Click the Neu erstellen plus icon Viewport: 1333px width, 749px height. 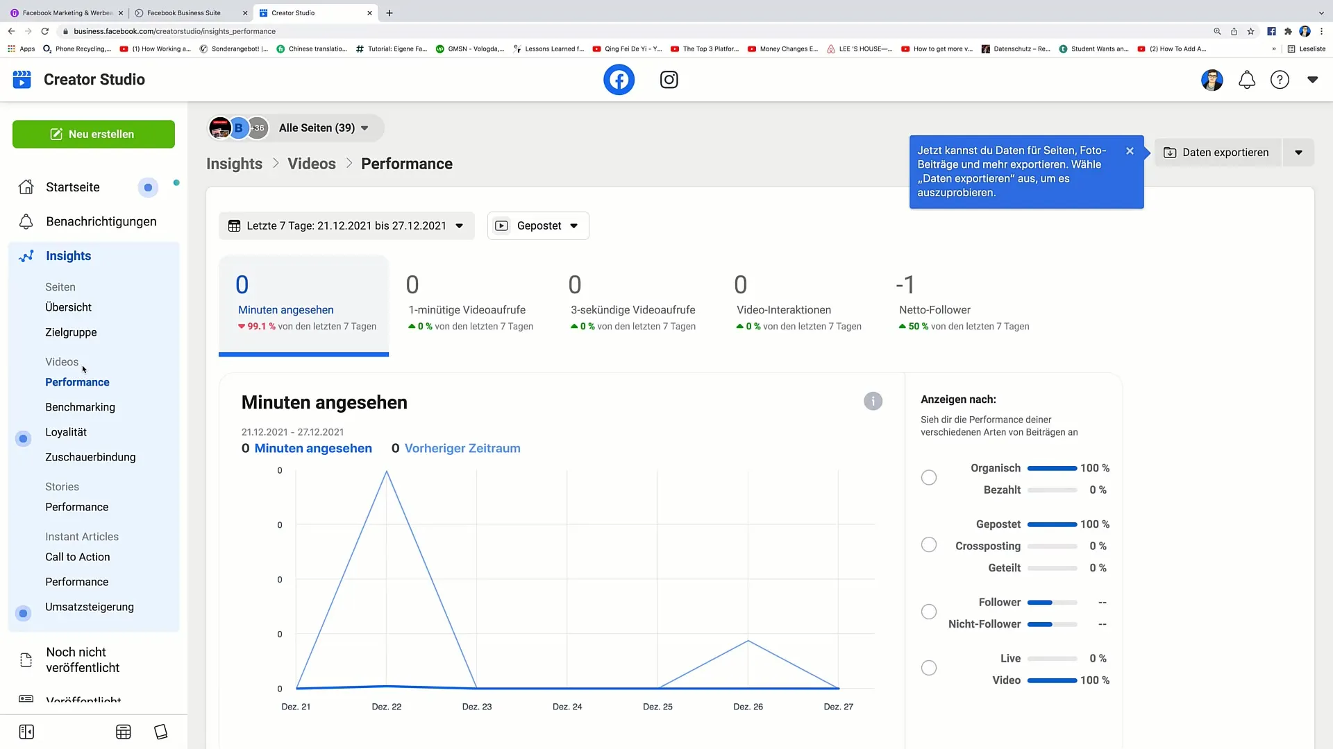(x=56, y=134)
